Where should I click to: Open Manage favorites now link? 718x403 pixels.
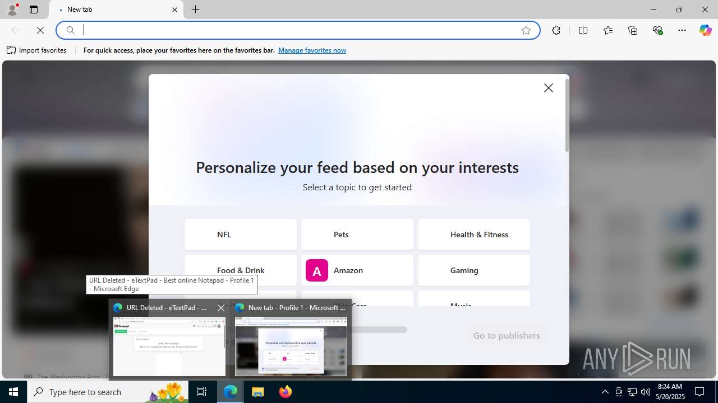(312, 50)
